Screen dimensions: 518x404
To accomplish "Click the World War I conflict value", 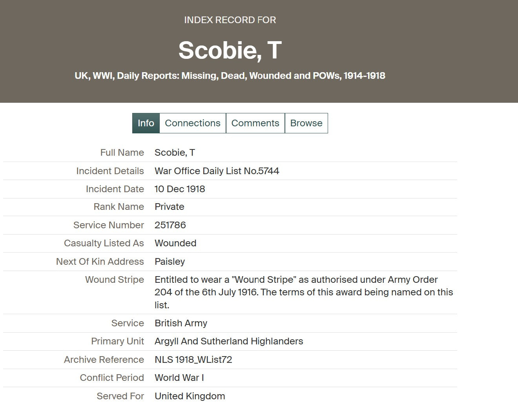I will (x=179, y=378).
